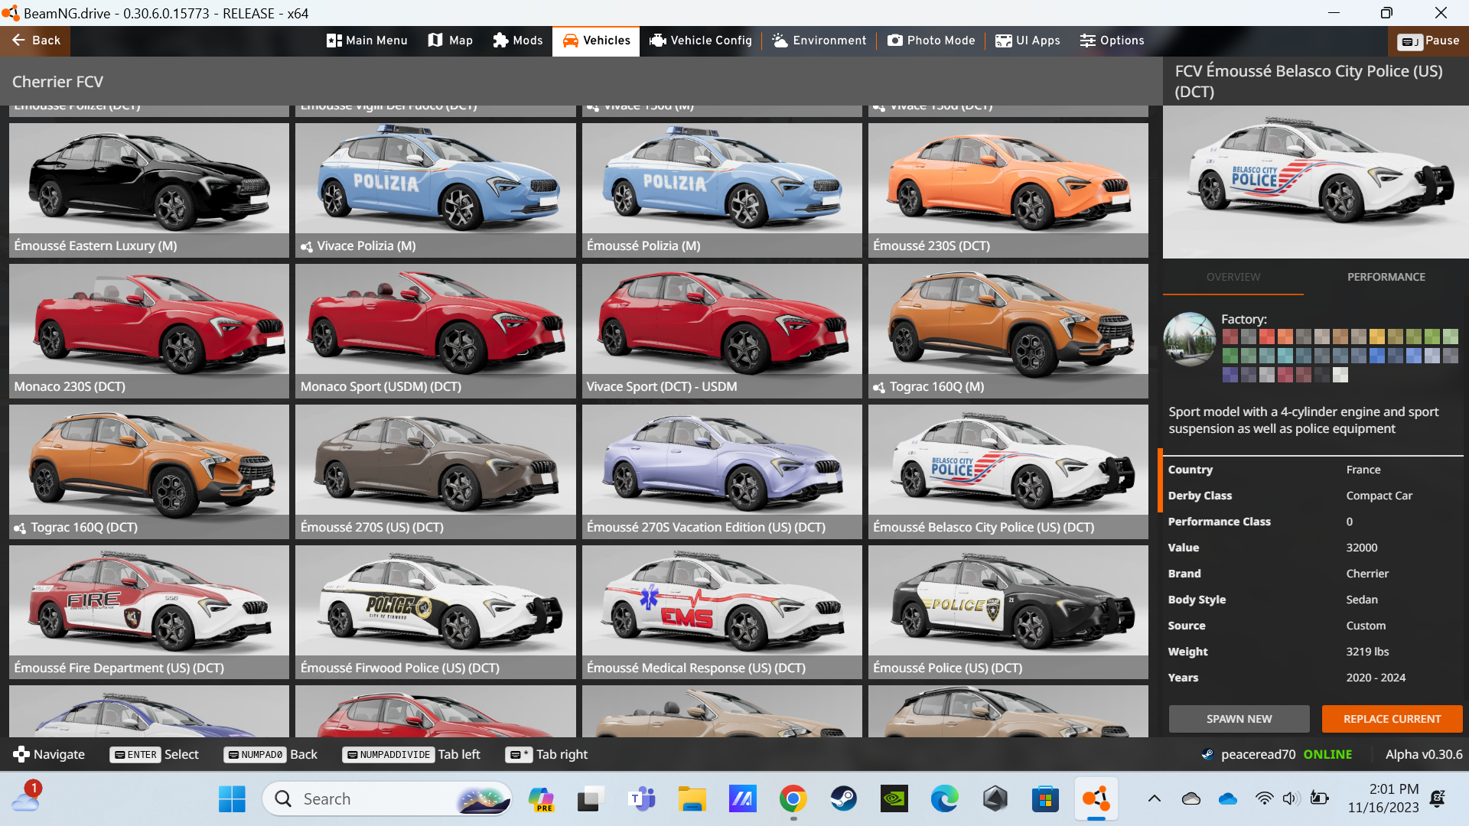
Task: Select the Monaco 230S (DCT) convertible
Action: coord(149,331)
